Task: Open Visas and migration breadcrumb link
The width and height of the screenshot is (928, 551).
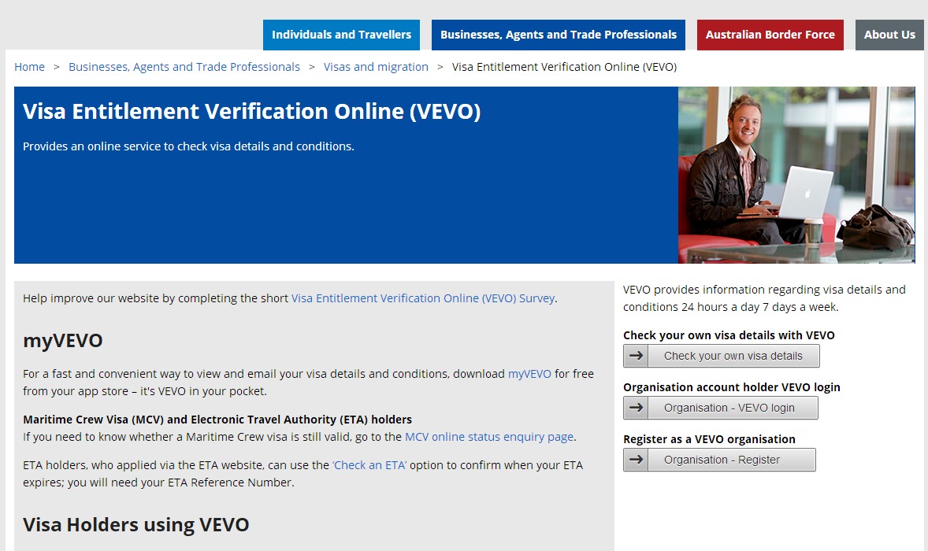Action: click(x=376, y=67)
